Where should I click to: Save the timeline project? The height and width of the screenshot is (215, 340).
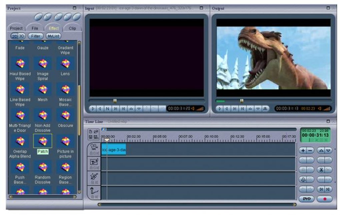pyautogui.click(x=91, y=137)
